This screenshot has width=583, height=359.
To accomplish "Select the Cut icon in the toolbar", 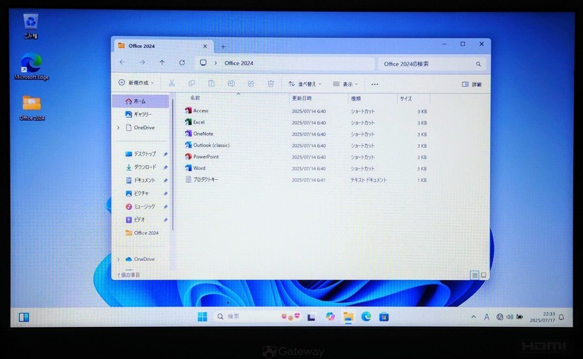I will click(171, 84).
